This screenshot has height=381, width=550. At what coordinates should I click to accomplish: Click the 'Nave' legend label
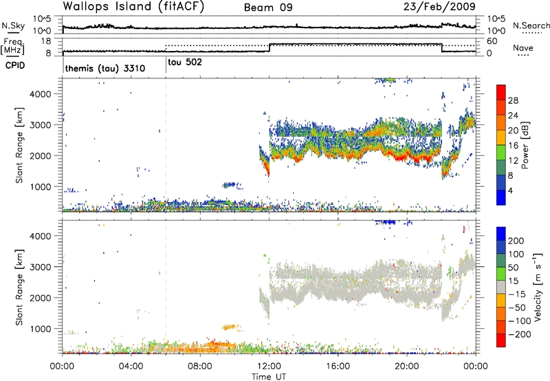tap(523, 48)
